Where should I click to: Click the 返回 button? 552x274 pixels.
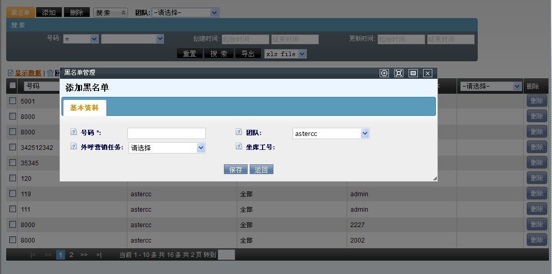point(261,169)
